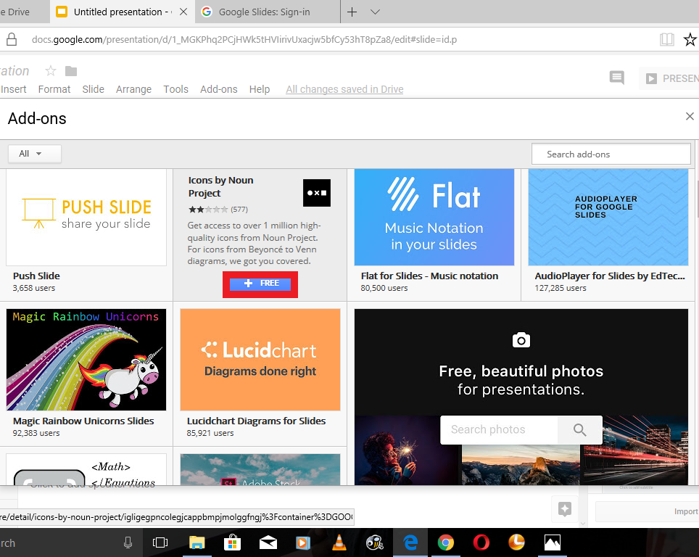The height and width of the screenshot is (557, 699).
Task: Click the photo search magnifier icon
Action: coord(579,430)
